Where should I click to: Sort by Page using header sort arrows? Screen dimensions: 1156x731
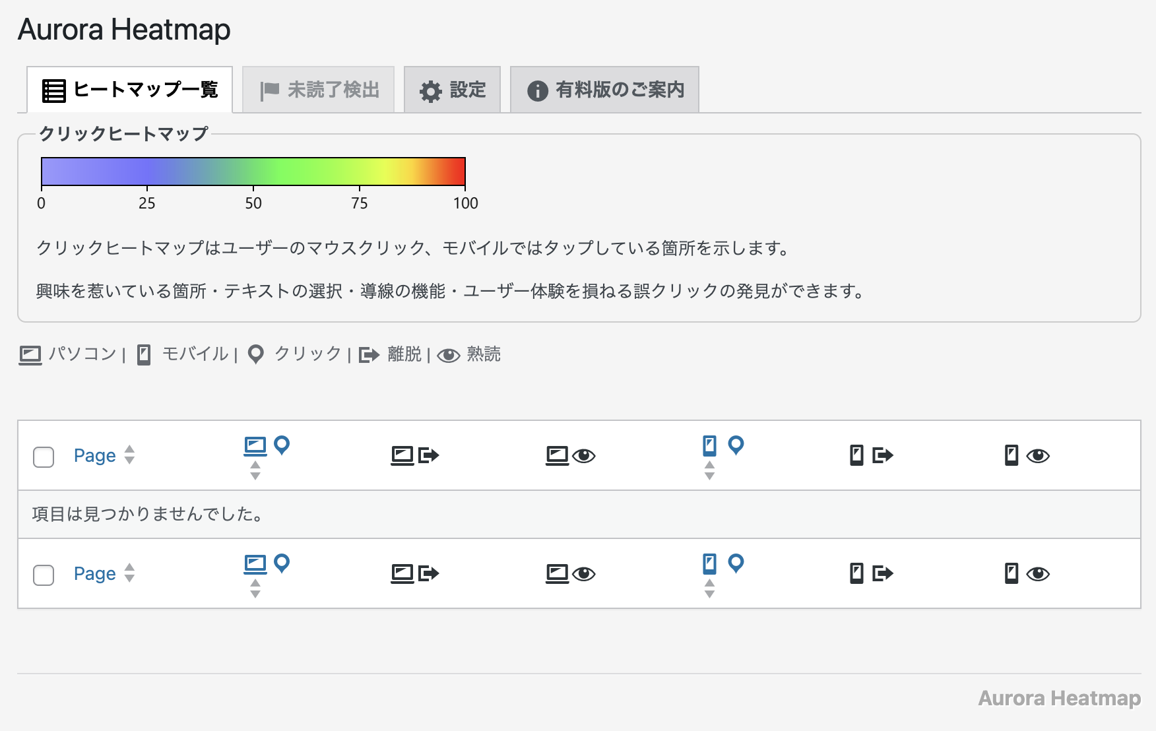(x=130, y=455)
